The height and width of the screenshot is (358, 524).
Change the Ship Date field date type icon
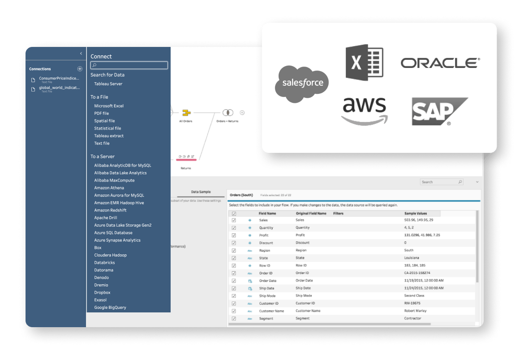click(x=249, y=289)
